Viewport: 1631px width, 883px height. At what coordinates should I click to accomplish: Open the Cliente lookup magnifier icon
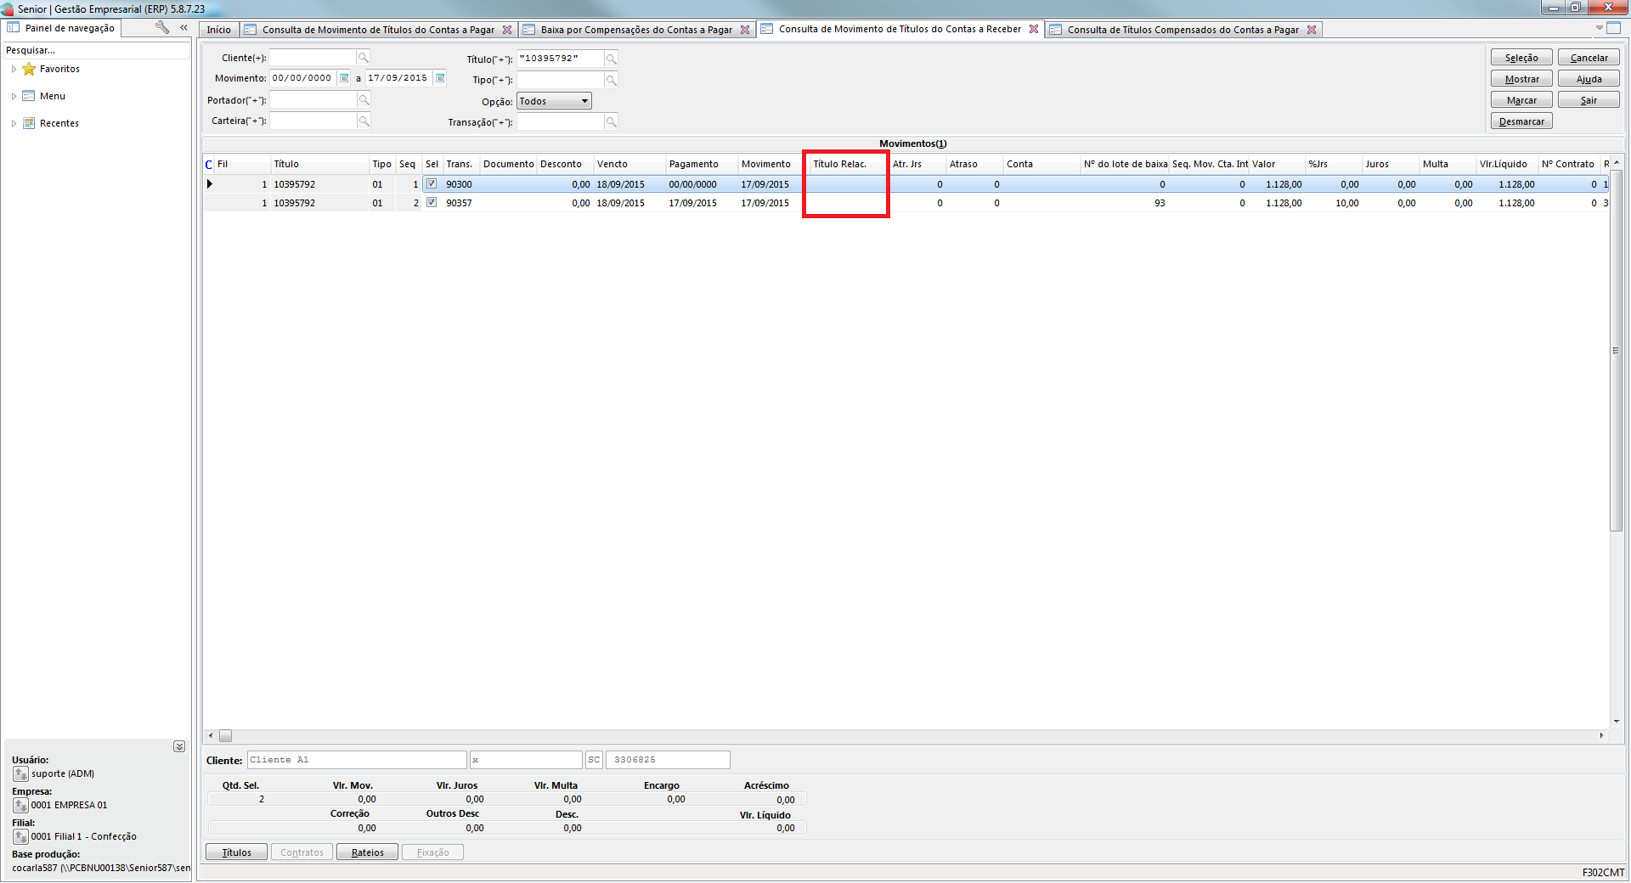[363, 58]
